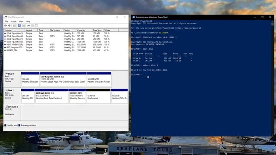Click the blue Primary partition legend swatch

click(19, 125)
